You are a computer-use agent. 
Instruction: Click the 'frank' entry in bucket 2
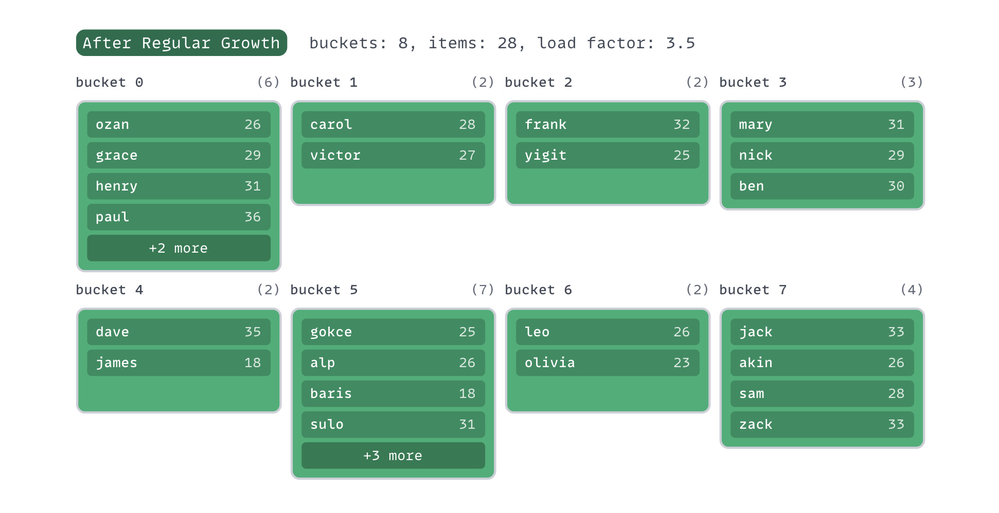coord(608,124)
